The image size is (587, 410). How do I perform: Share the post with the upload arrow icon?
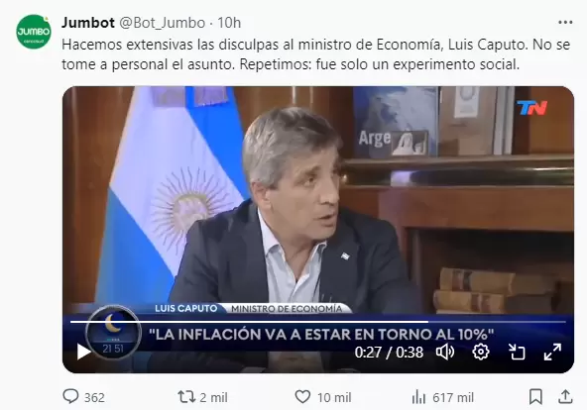point(565,397)
